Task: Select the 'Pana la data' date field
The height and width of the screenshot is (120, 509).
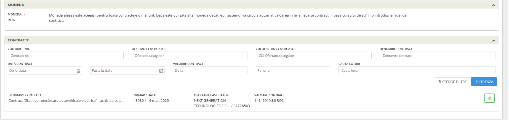Action: (x=124, y=71)
